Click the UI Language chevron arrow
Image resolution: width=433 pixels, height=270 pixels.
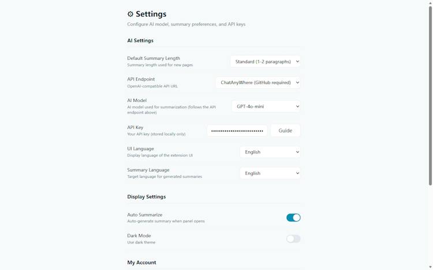tap(297, 152)
